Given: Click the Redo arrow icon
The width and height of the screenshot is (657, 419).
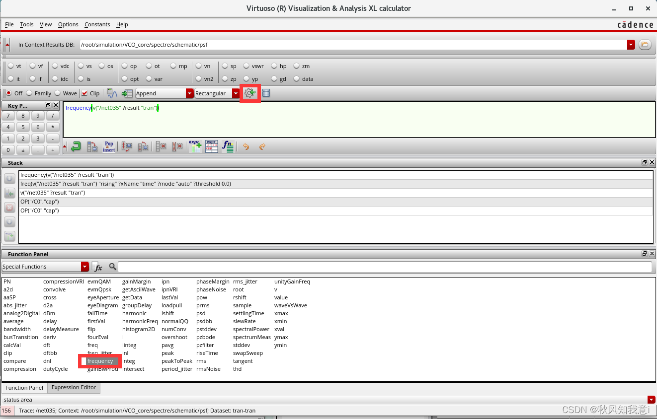Looking at the screenshot, I should point(262,147).
